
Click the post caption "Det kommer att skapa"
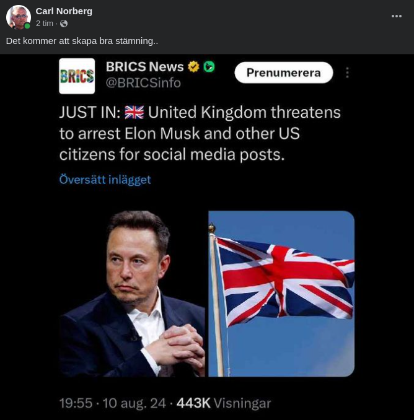point(82,41)
